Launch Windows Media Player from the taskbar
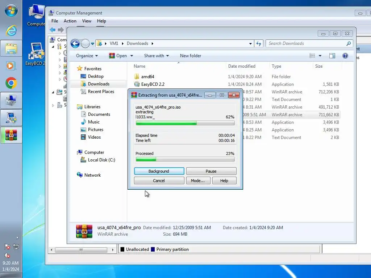 (11, 66)
